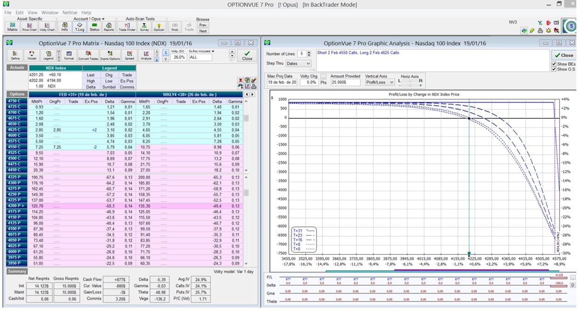Open the NetVue menu
This screenshot has width=580, height=313.
(70, 13)
